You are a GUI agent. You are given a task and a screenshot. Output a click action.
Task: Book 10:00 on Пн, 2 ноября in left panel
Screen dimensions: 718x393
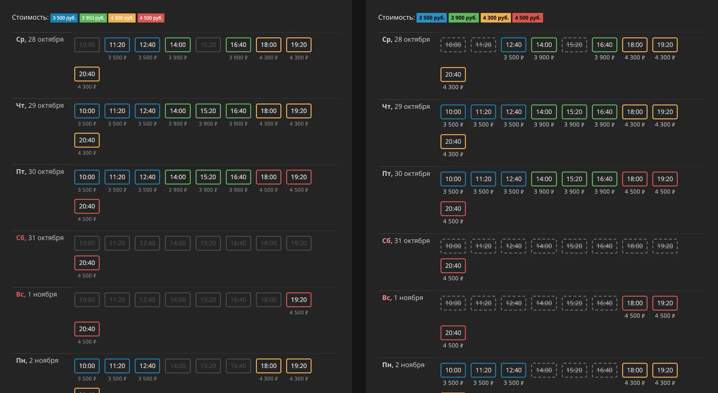coord(87,366)
